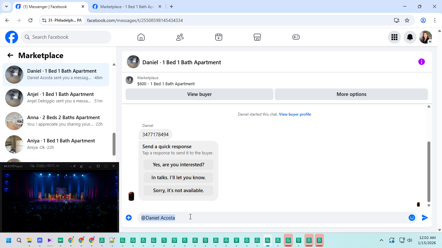Click the KMPlayer video area
This screenshot has height=248, width=442.
[x=60, y=200]
